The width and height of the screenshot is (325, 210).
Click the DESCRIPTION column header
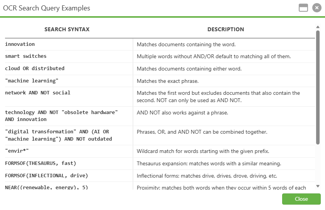click(x=226, y=29)
